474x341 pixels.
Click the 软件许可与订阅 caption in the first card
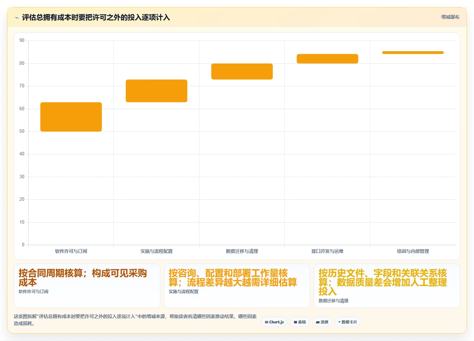point(33,292)
